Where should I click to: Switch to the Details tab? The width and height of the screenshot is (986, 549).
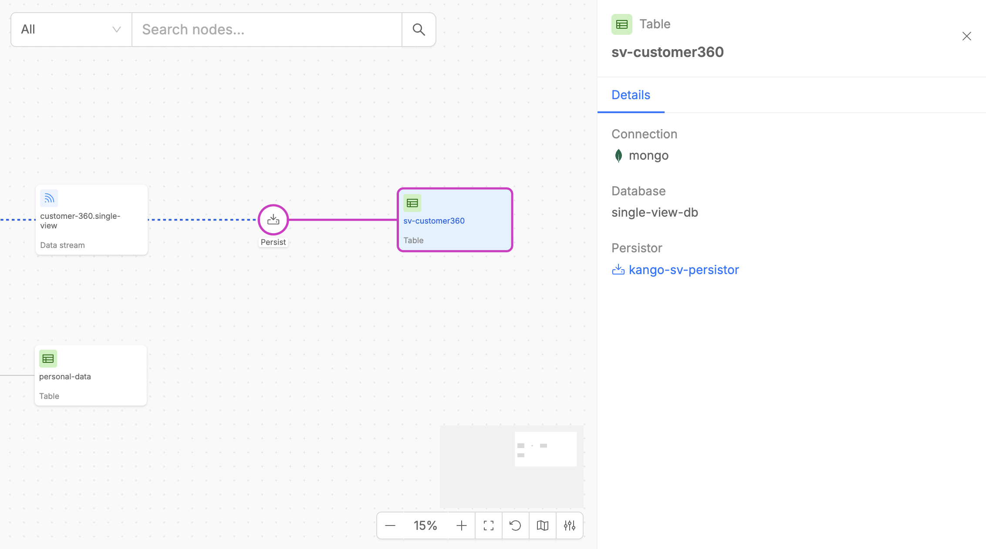[631, 95]
